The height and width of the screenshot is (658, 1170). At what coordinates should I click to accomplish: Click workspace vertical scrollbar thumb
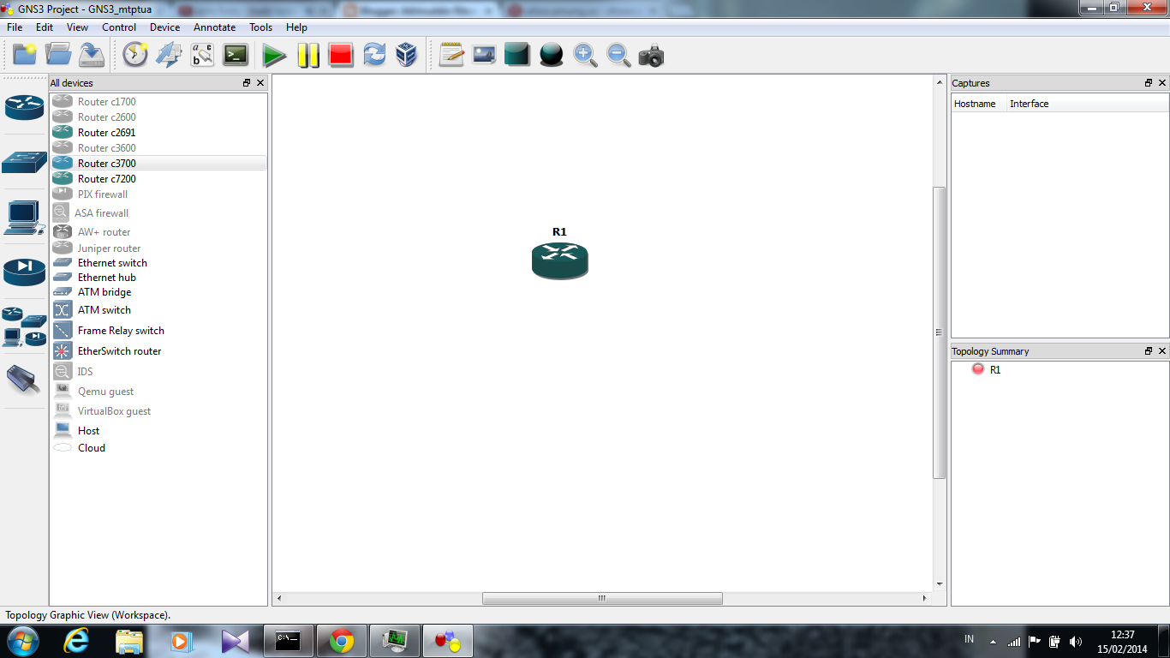940,332
